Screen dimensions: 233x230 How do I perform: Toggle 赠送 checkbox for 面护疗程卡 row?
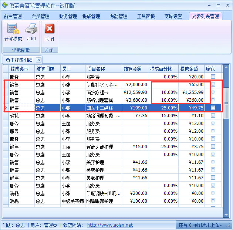pos(213,92)
